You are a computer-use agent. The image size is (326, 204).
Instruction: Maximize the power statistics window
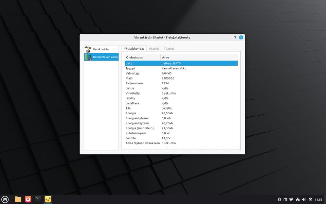pos(235,37)
